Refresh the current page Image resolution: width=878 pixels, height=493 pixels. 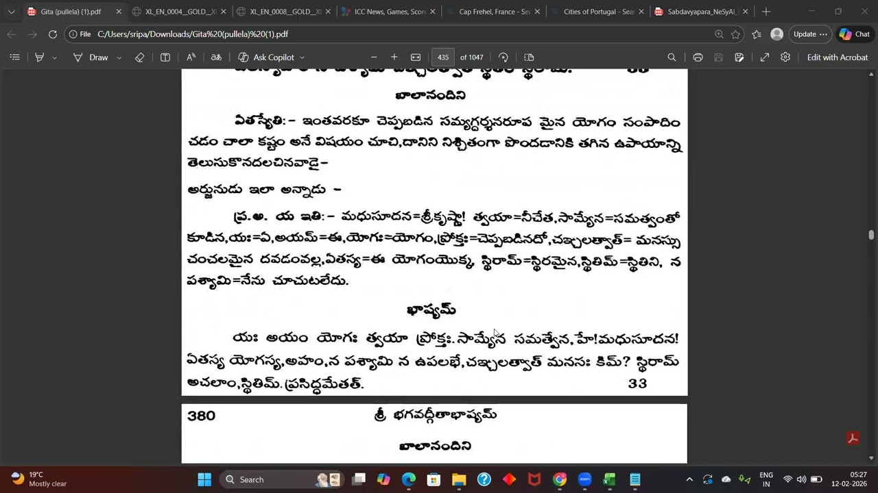click(x=53, y=34)
